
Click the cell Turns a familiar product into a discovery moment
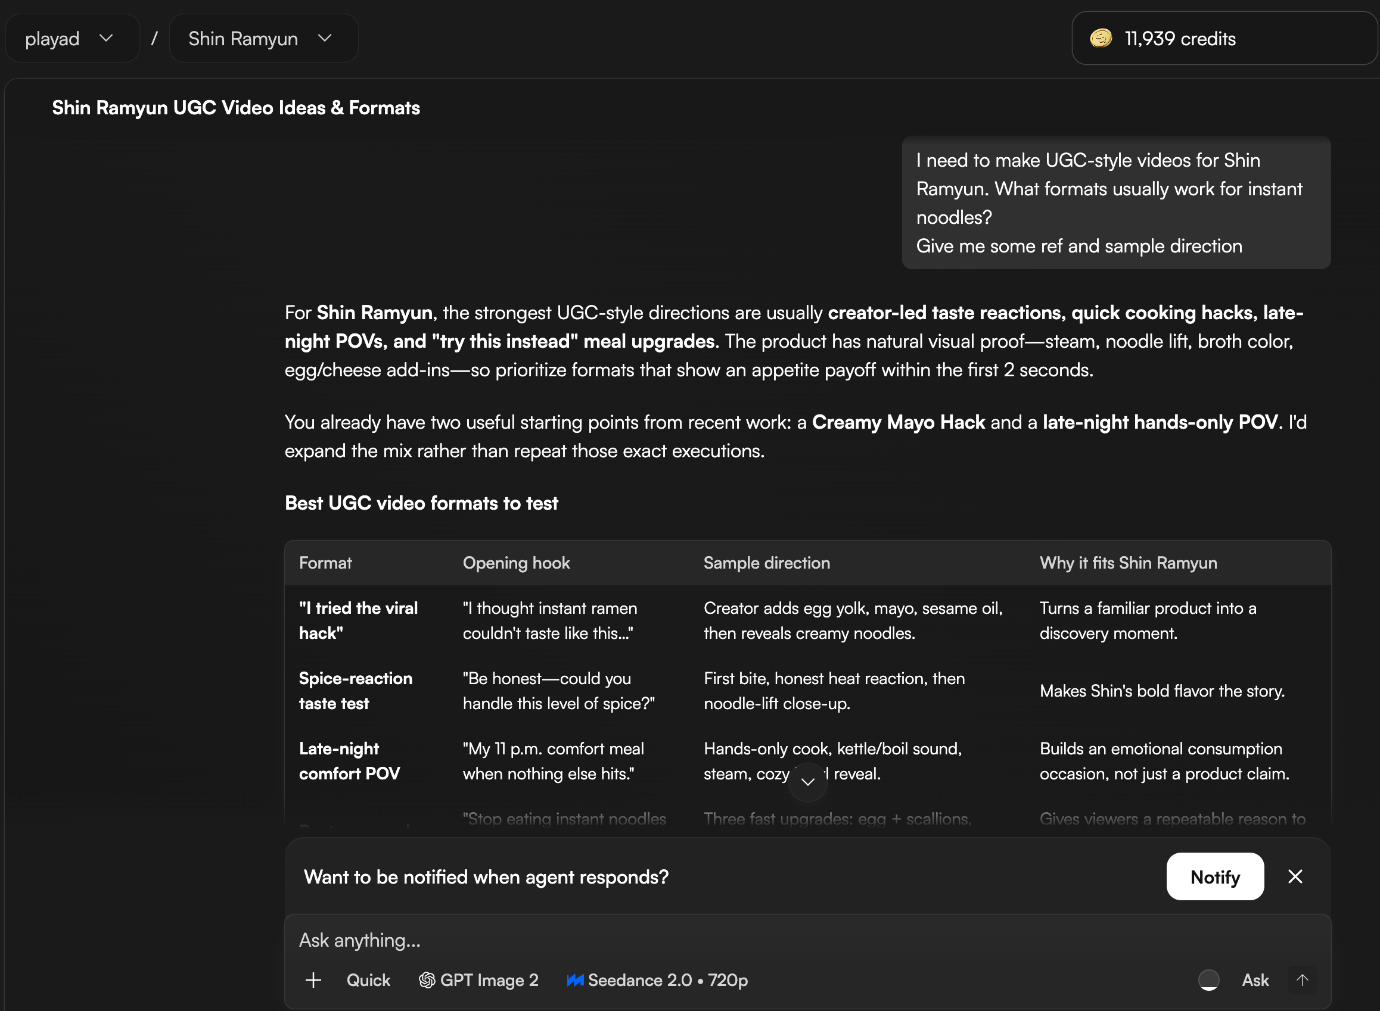pos(1148,620)
